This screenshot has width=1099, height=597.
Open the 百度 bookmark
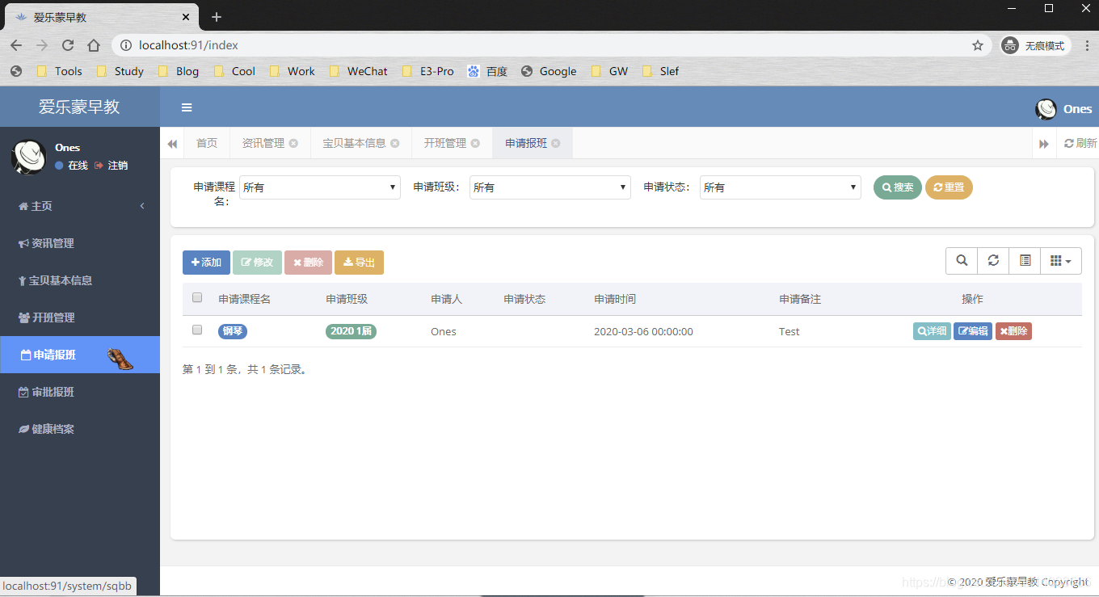pyautogui.click(x=488, y=71)
